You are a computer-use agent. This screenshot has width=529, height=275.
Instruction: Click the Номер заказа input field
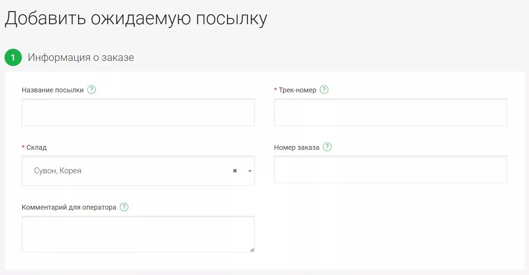click(x=391, y=169)
